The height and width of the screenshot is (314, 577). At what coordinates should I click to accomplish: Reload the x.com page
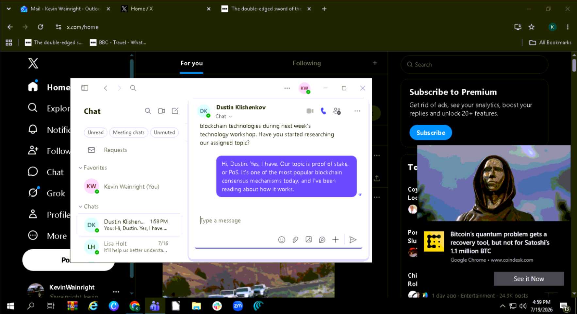pos(41,27)
